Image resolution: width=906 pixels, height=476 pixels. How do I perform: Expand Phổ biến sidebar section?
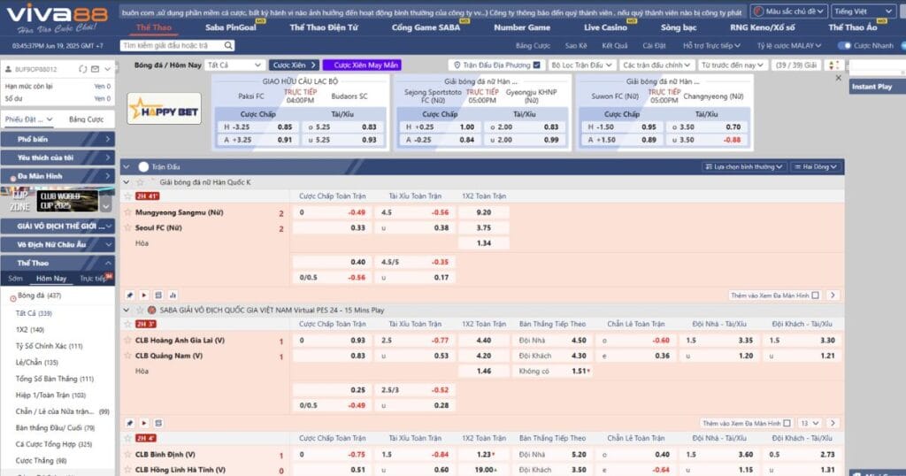coord(58,139)
